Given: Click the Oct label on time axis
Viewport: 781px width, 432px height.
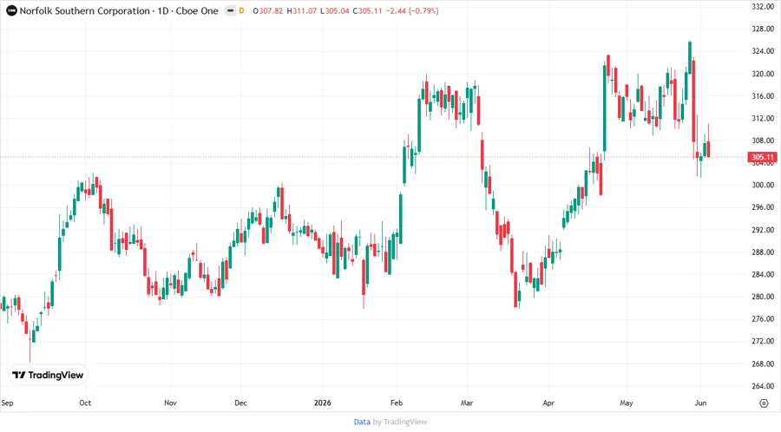Looking at the screenshot, I should point(85,403).
